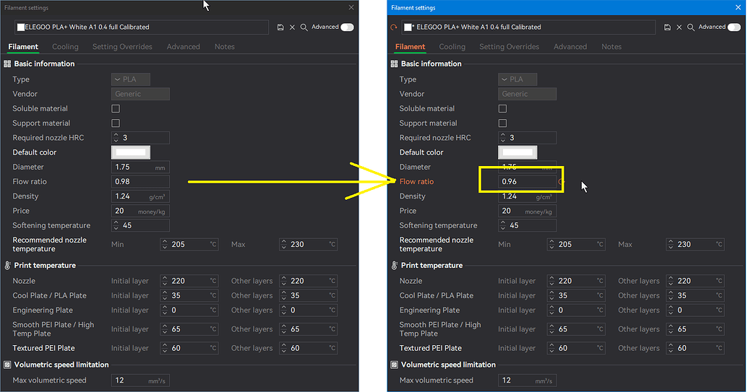The width and height of the screenshot is (748, 392).
Task: Click Vendor Generic field in left window
Action: 140,94
